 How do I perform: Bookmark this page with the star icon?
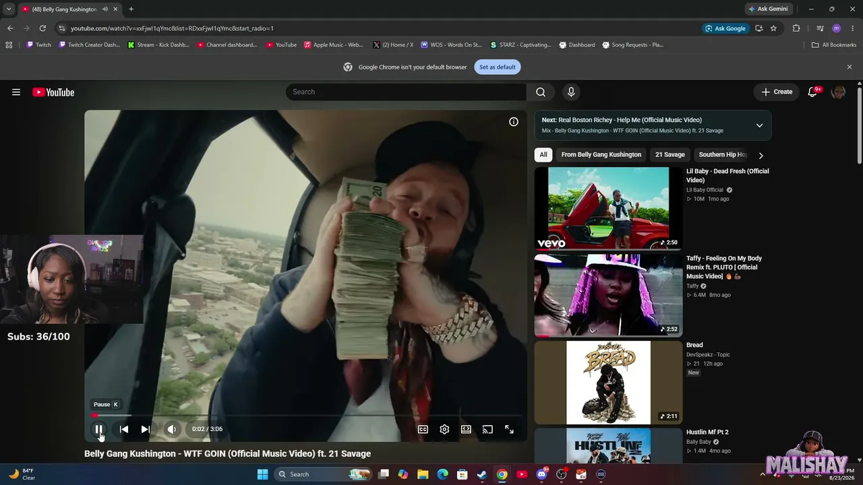pyautogui.click(x=773, y=28)
